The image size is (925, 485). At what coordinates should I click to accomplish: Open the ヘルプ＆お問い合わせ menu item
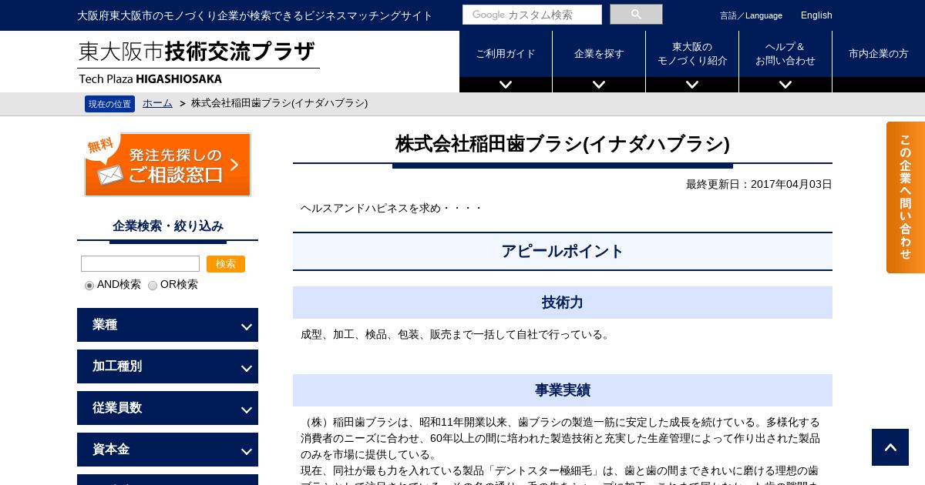click(x=785, y=54)
